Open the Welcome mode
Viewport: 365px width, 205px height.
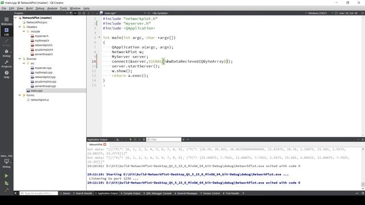6,21
